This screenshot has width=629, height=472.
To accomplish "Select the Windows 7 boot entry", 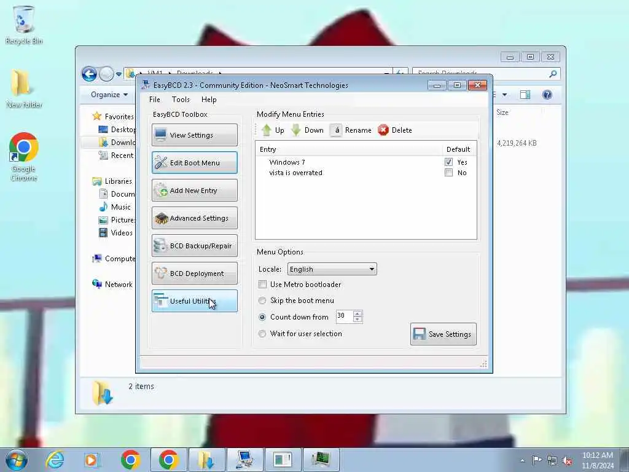I will click(x=287, y=162).
